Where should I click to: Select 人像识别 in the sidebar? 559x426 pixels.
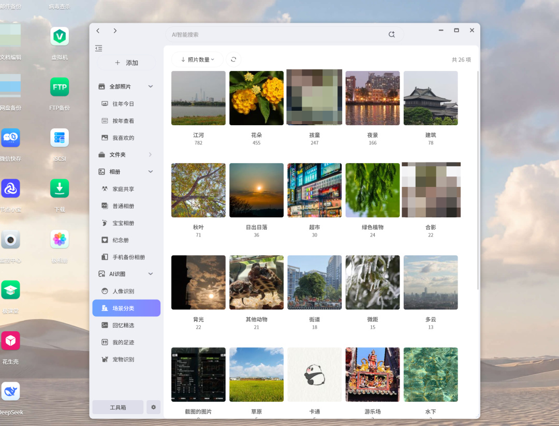(x=126, y=291)
